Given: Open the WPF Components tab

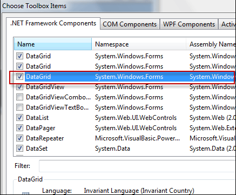Looking at the screenshot, I should pyautogui.click(x=189, y=24).
